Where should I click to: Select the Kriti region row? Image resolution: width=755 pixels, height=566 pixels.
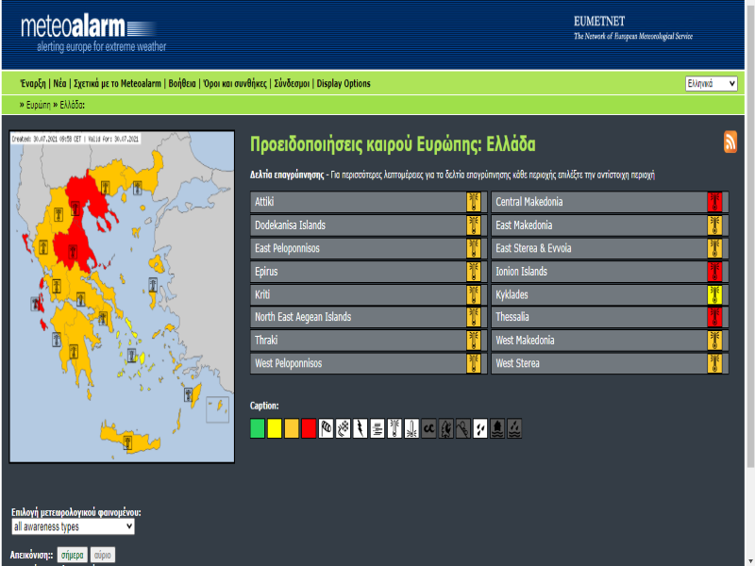[x=357, y=294]
